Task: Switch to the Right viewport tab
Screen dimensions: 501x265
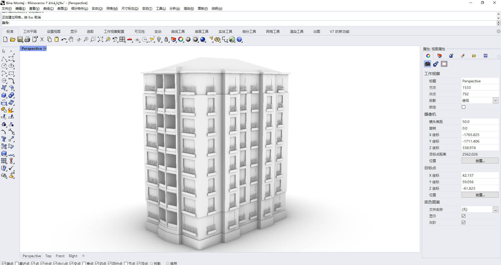Action: [73, 256]
